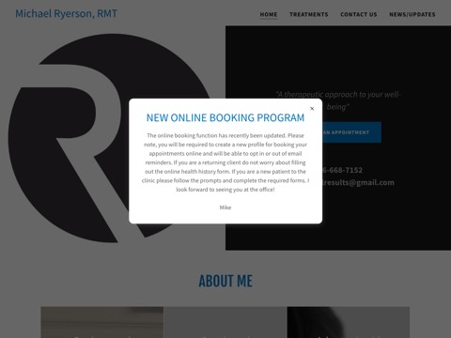Click the NEW ONLINE BOOKING PROGRAM heading
451x338 pixels.
(x=225, y=117)
